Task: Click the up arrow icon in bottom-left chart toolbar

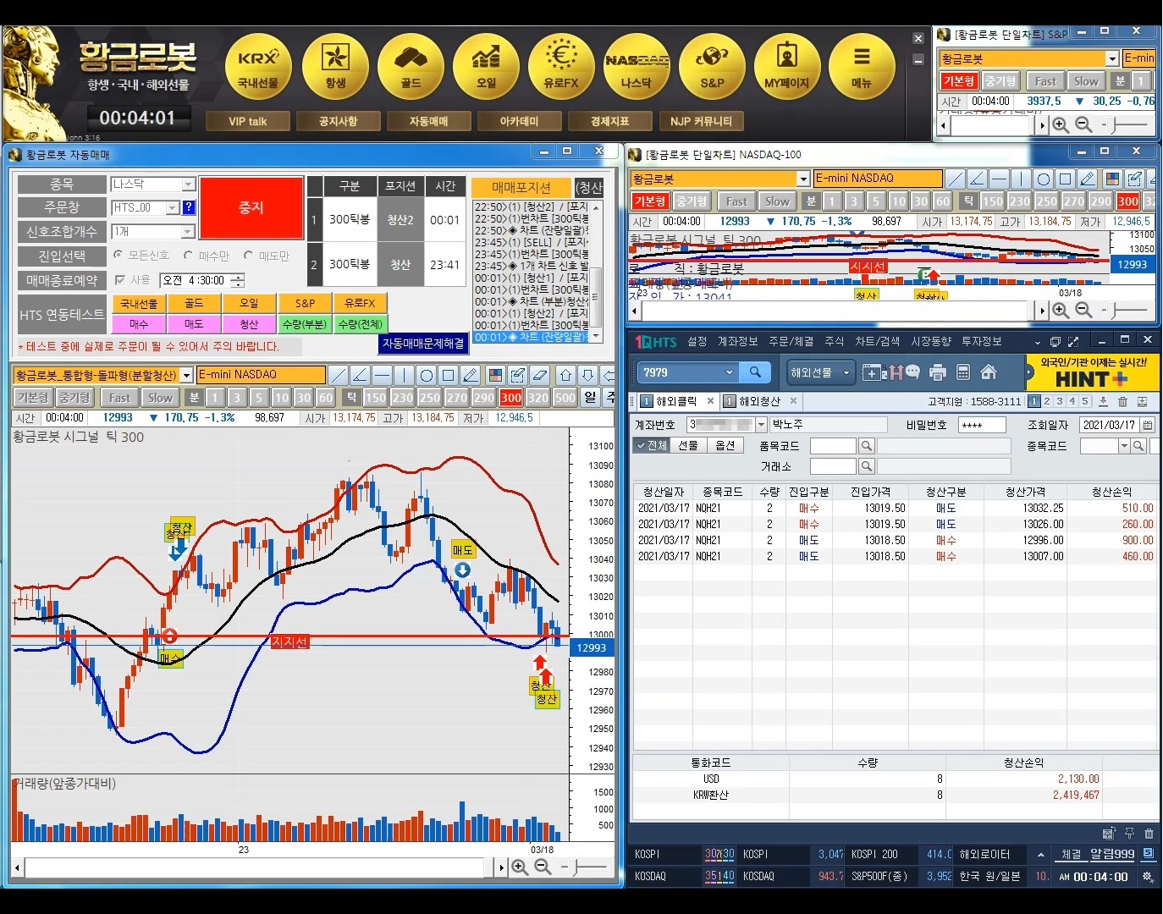Action: point(566,375)
